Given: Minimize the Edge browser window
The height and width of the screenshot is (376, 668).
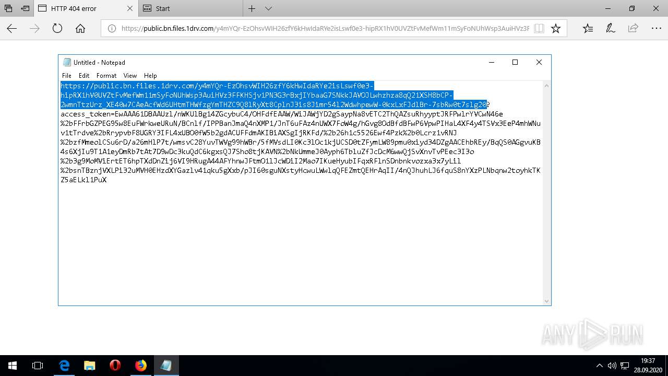Looking at the screenshot, I should tap(608, 8).
